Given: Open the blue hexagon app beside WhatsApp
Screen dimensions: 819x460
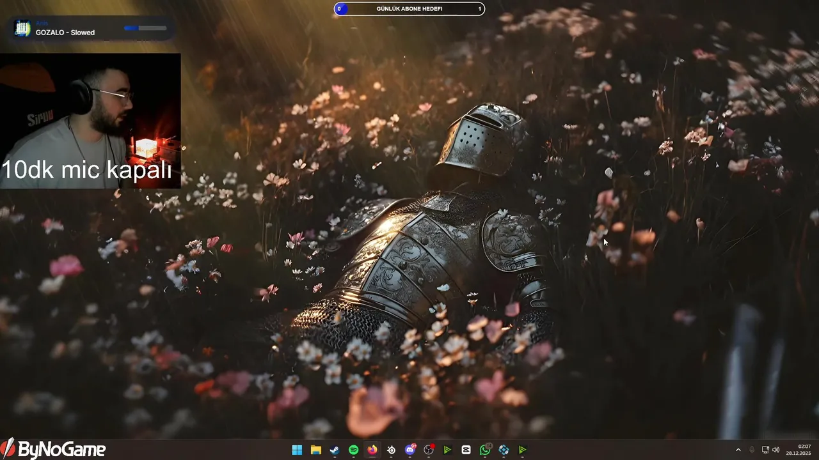Looking at the screenshot, I should click(504, 450).
